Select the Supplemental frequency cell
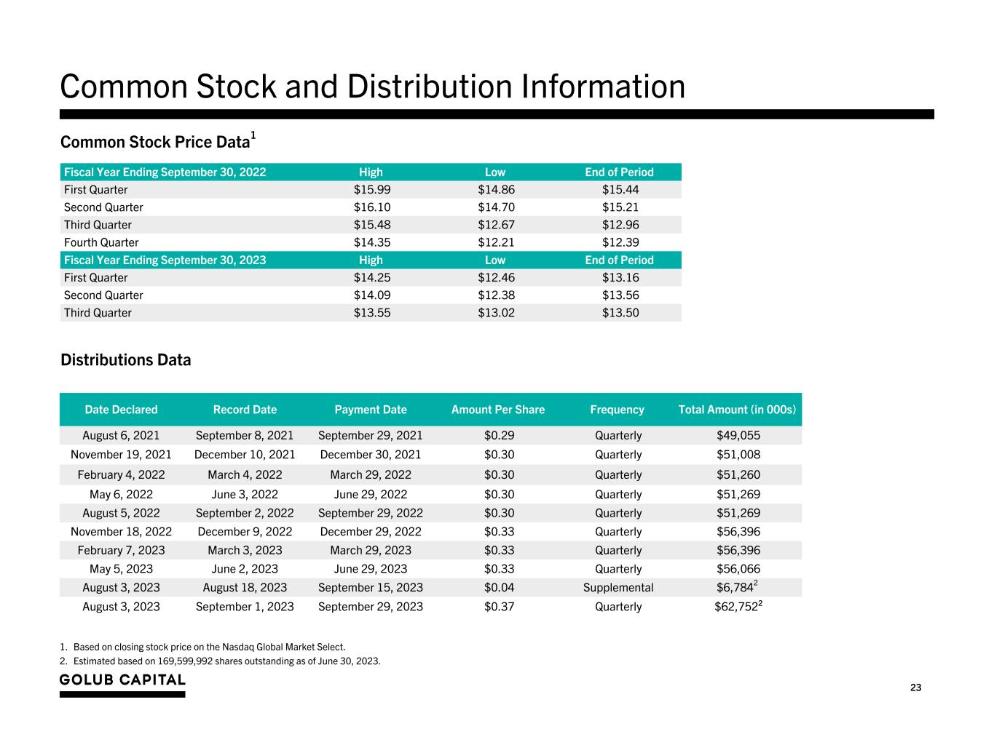 pyautogui.click(x=618, y=588)
